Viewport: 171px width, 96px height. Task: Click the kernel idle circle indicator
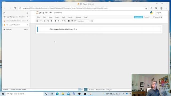tap(161, 17)
